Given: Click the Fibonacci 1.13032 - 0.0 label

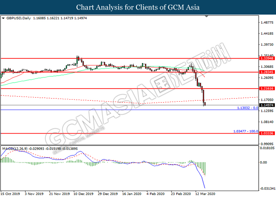Looking at the screenshot, I should (247, 108).
